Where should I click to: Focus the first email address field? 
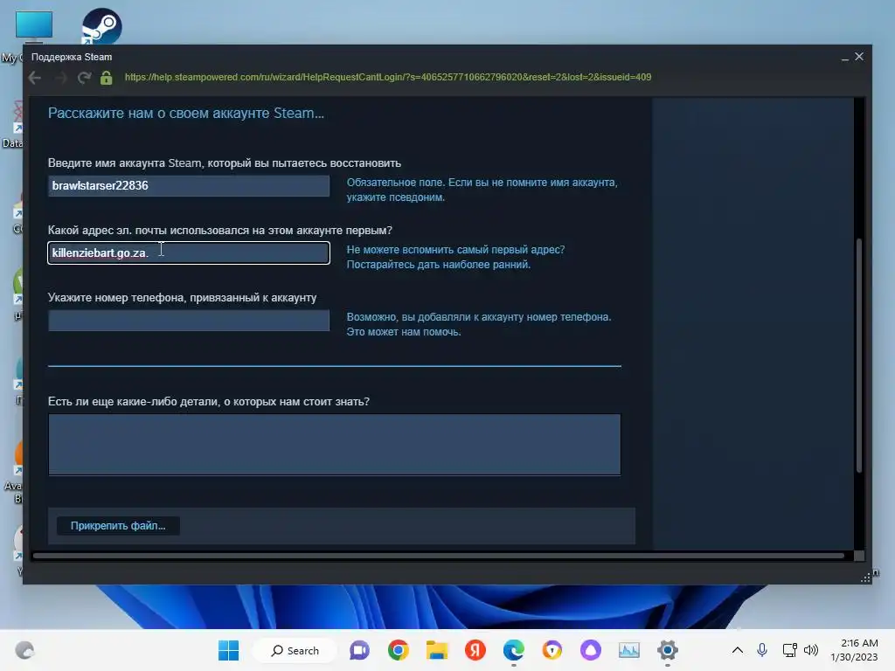[189, 252]
